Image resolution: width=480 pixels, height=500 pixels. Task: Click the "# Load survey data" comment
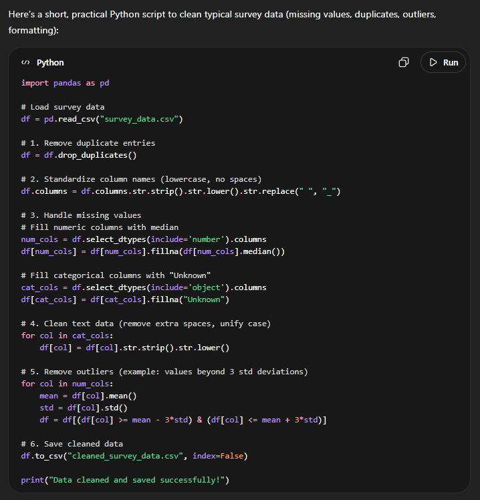[x=62, y=107]
